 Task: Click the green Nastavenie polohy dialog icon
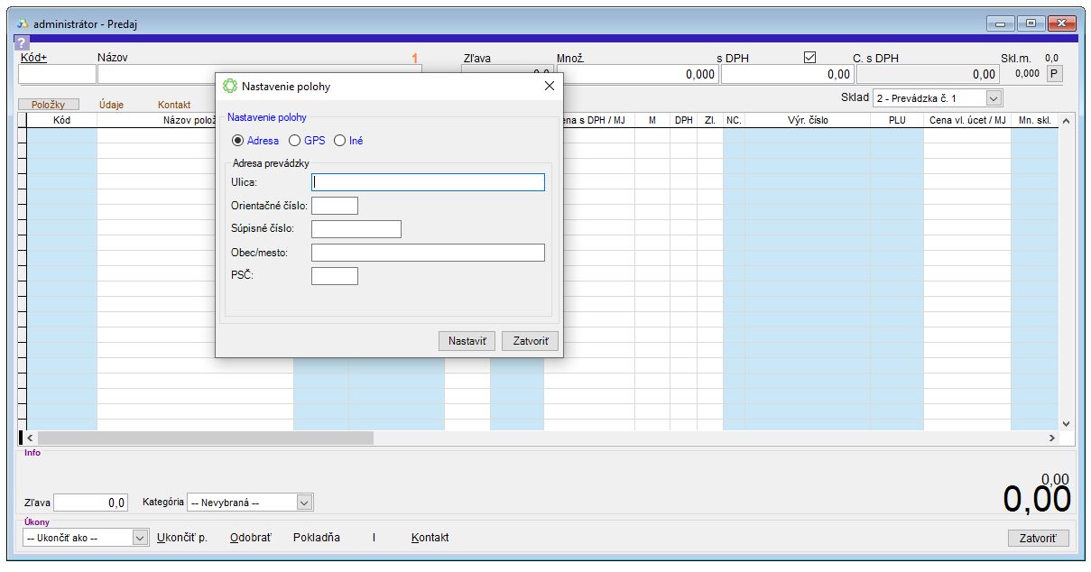[229, 87]
